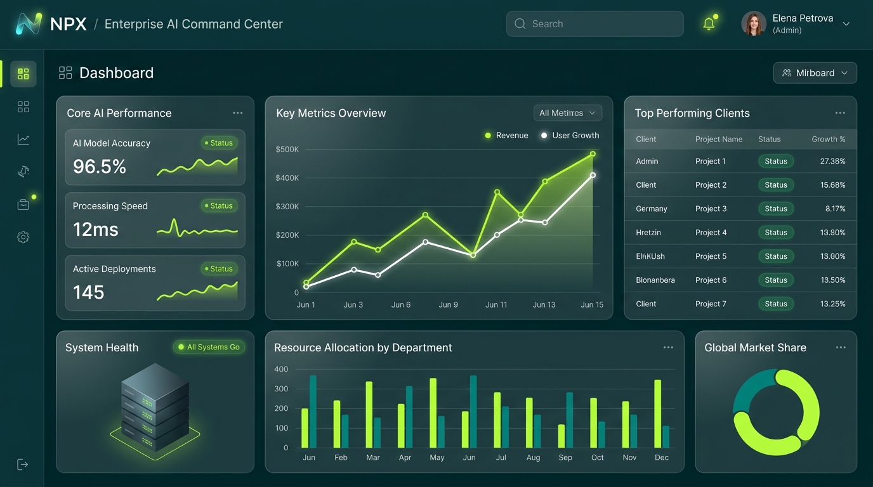Screen dimensions: 873x487
Task: Click the Search input field
Action: (595, 23)
